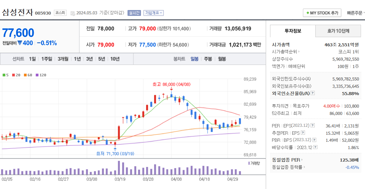Click the clock icon before the 2024.05.03 date

(x=73, y=13)
